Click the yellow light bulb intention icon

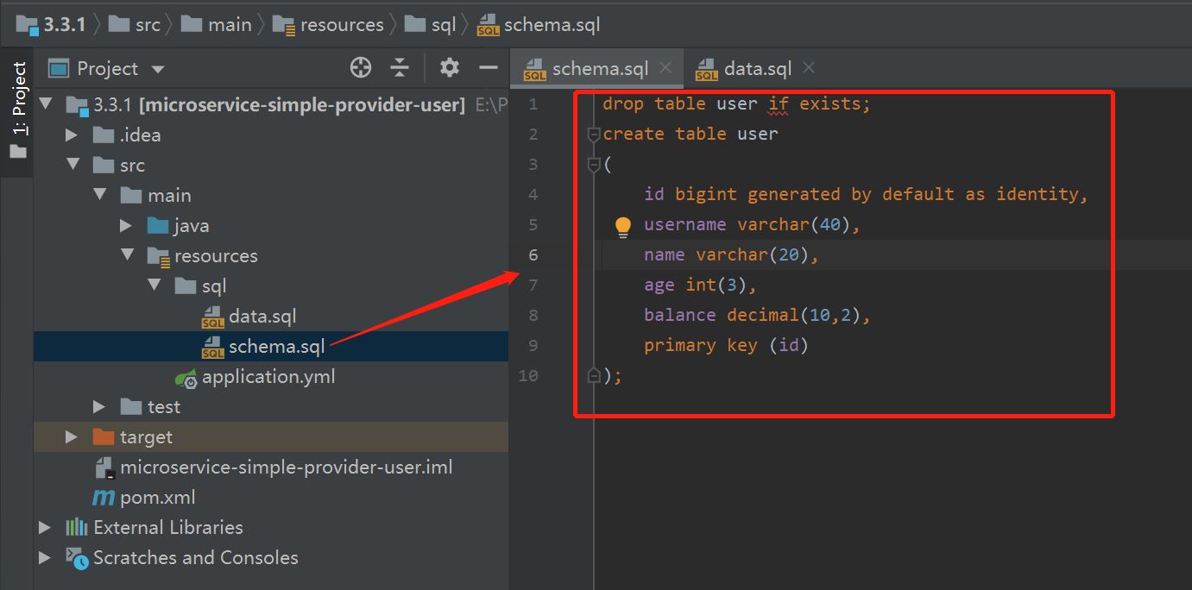(623, 226)
